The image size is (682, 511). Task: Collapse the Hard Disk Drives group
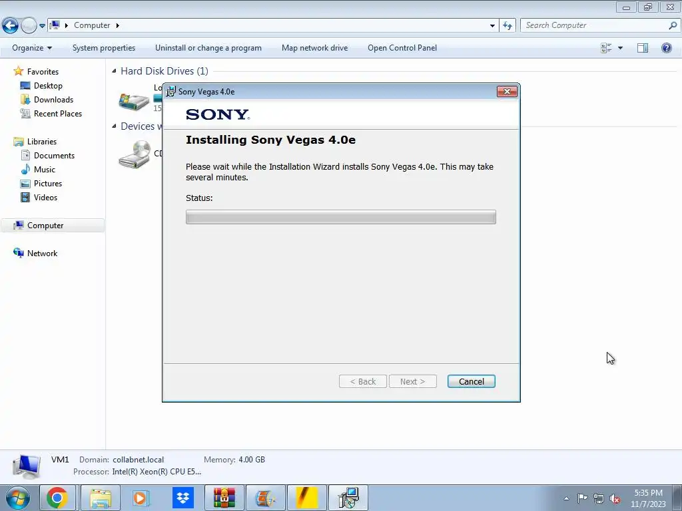tap(114, 71)
